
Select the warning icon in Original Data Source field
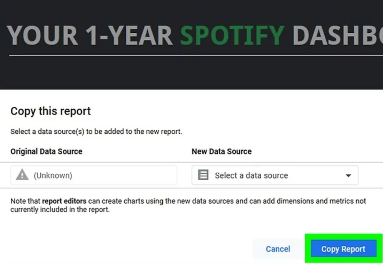pos(21,175)
